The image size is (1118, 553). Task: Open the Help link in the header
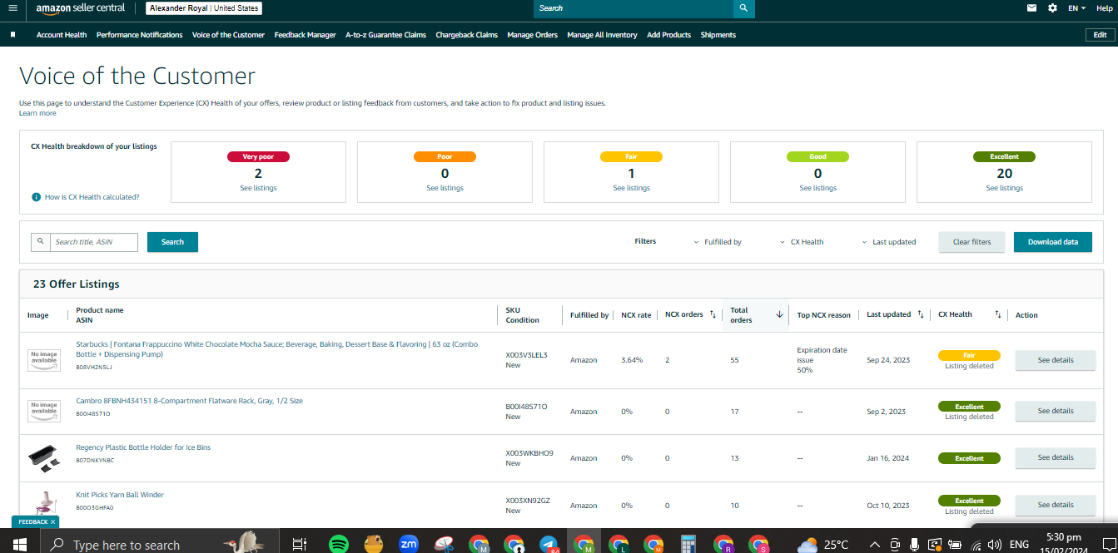pyautogui.click(x=1104, y=7)
